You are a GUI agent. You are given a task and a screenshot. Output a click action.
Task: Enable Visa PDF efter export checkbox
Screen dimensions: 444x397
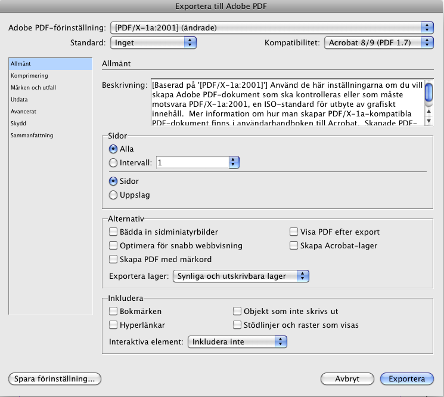[294, 232]
